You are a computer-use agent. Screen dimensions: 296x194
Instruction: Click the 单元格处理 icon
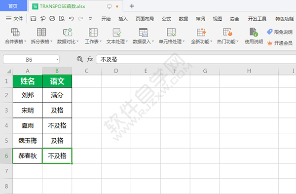[x=171, y=32]
